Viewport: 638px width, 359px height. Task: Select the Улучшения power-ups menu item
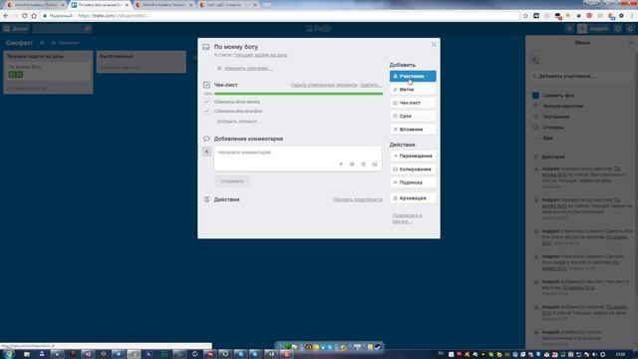click(556, 117)
